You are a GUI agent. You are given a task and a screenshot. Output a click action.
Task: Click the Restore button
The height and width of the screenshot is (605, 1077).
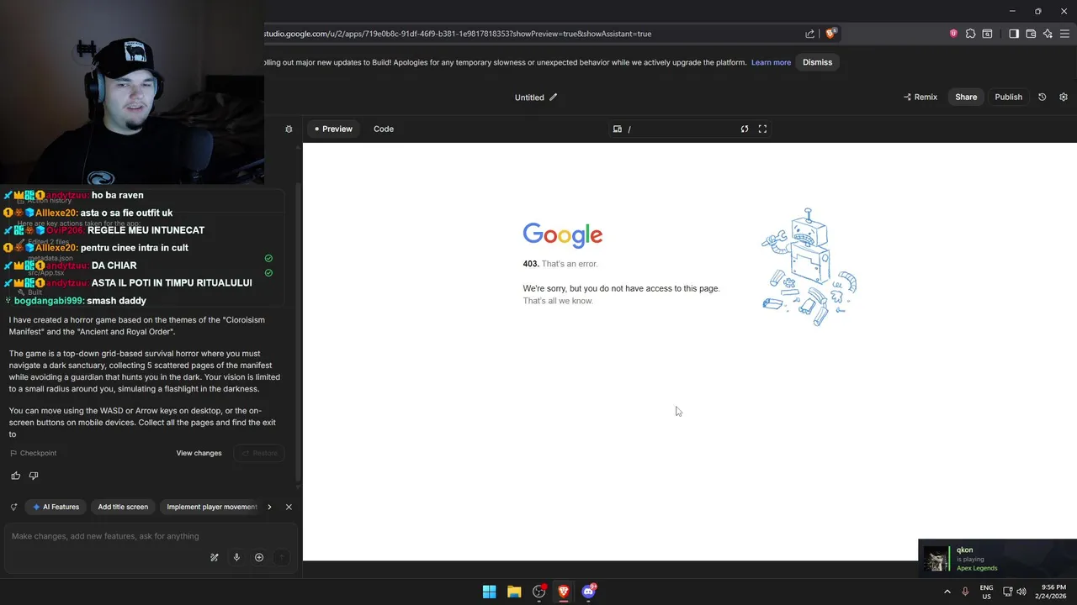tap(259, 453)
